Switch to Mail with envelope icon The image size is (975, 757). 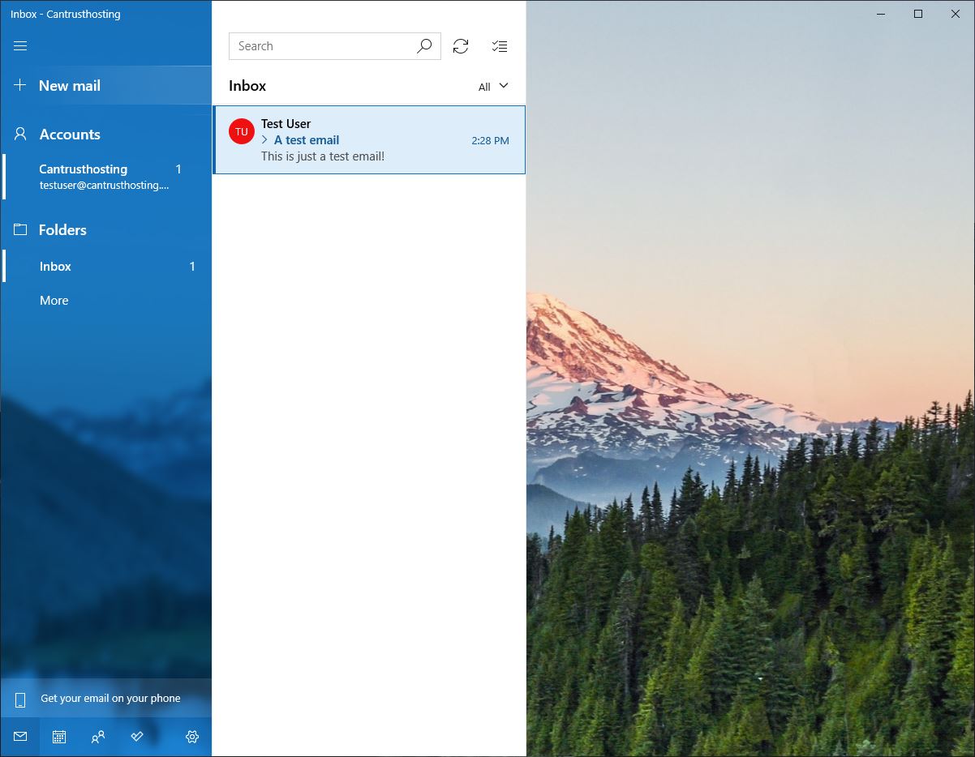(20, 737)
